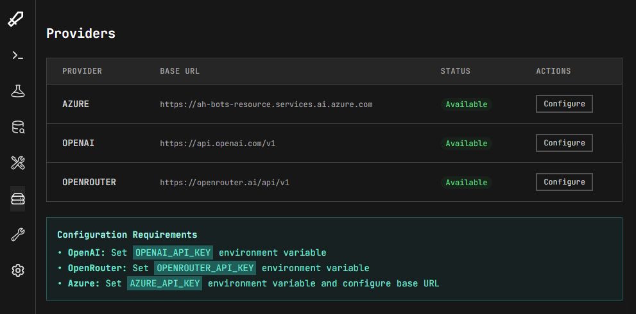636x314 pixels.
Task: Open the settings gear icon in sidebar
Action: [17, 270]
